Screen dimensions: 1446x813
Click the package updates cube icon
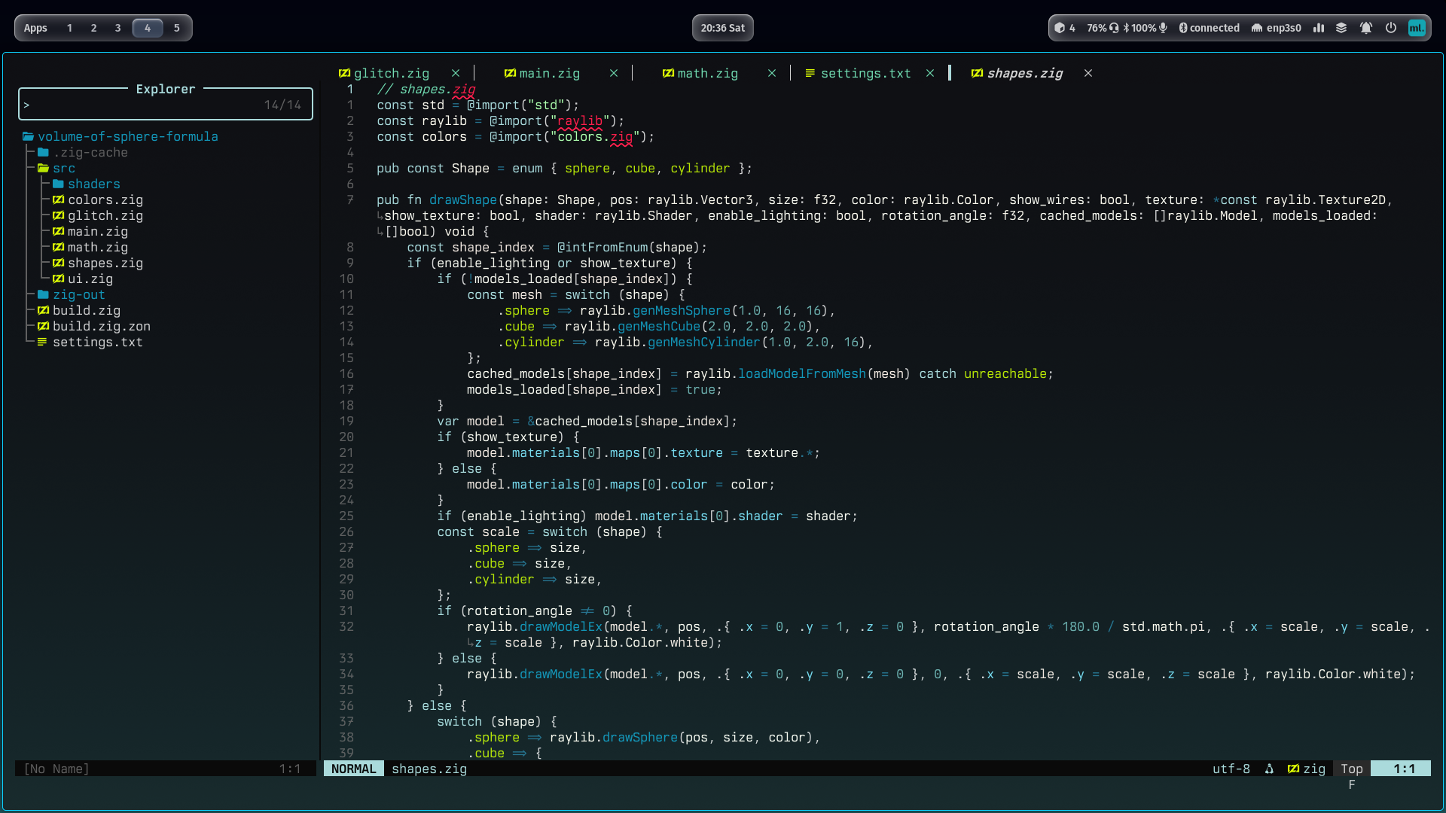pyautogui.click(x=1060, y=28)
